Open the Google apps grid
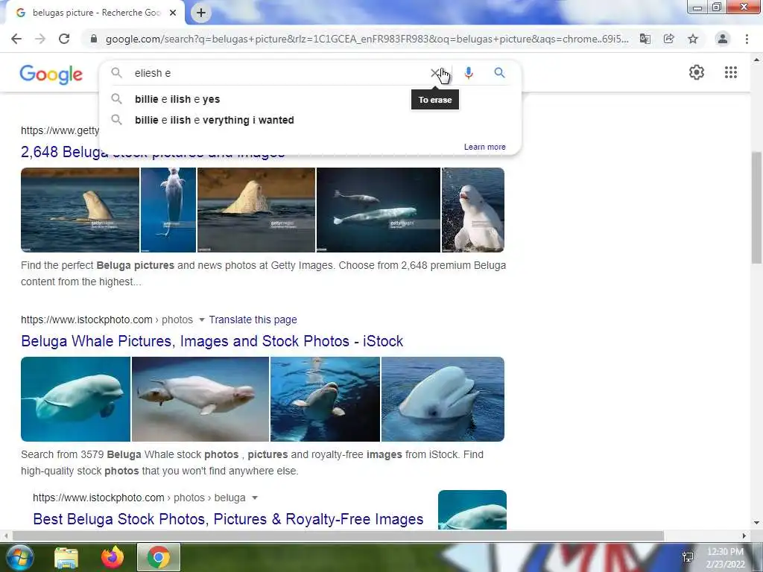The image size is (763, 572). tap(730, 72)
